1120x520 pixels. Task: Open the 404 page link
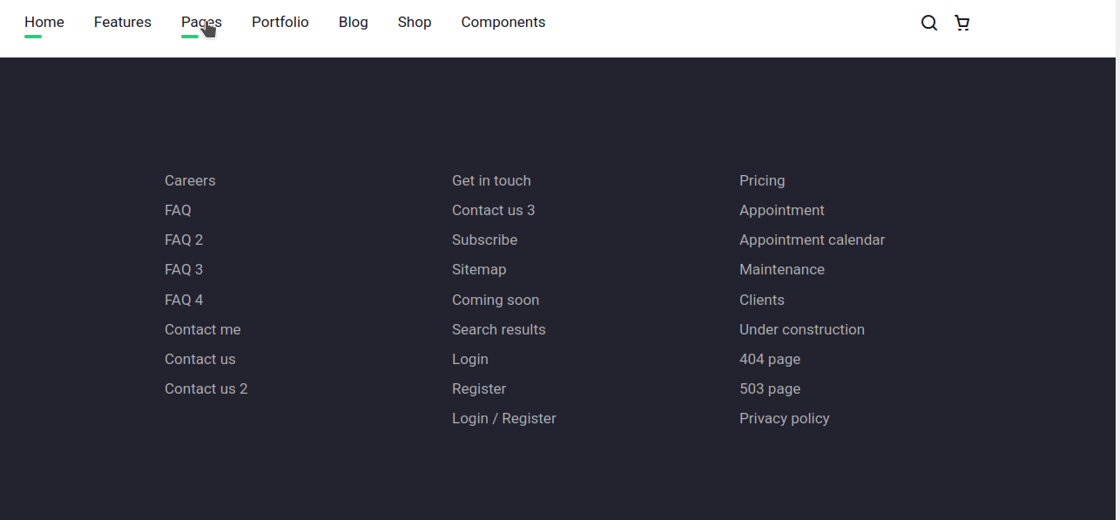(x=770, y=359)
